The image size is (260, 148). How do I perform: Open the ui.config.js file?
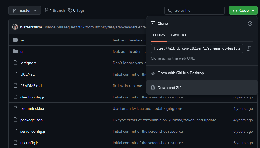pos(29,143)
